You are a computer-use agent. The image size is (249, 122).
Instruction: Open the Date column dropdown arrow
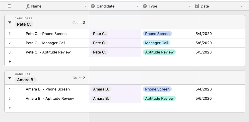click(241, 6)
